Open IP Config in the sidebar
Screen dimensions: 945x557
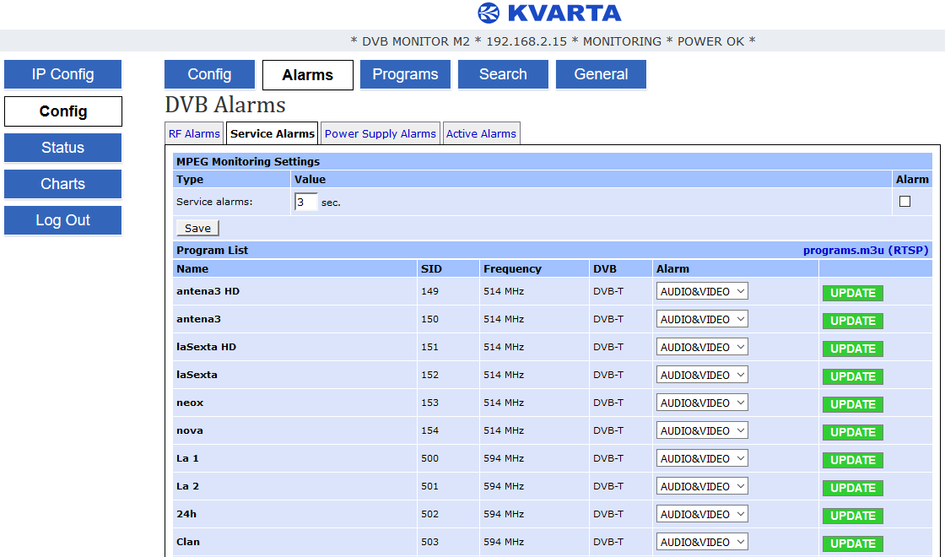[x=62, y=74]
